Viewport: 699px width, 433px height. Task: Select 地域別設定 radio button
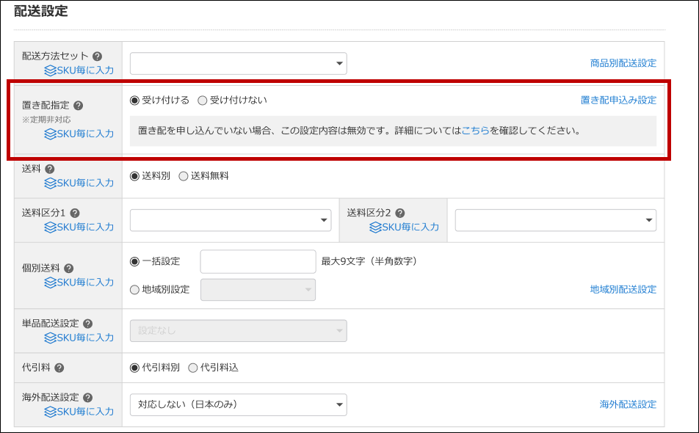[x=134, y=290]
